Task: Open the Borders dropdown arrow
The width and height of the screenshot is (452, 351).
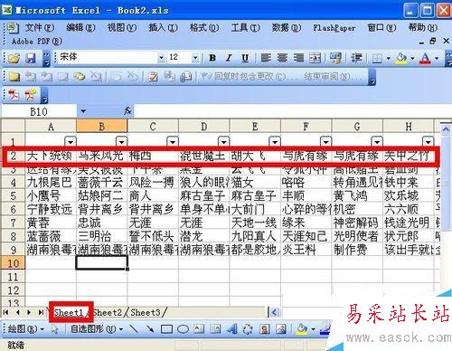Action: coord(388,58)
